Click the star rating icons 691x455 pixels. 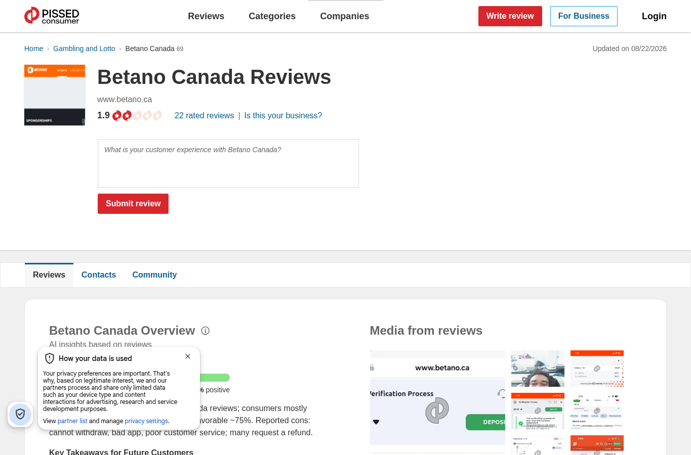point(137,116)
